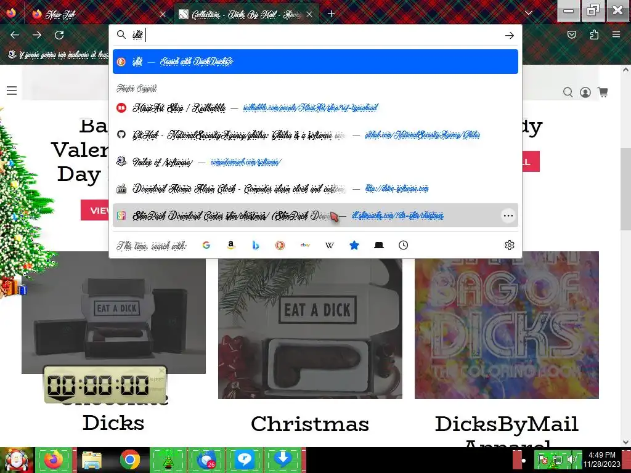Open the Action Center flag in tray
Viewport: 631px width, 473px height.
pyautogui.click(x=542, y=459)
